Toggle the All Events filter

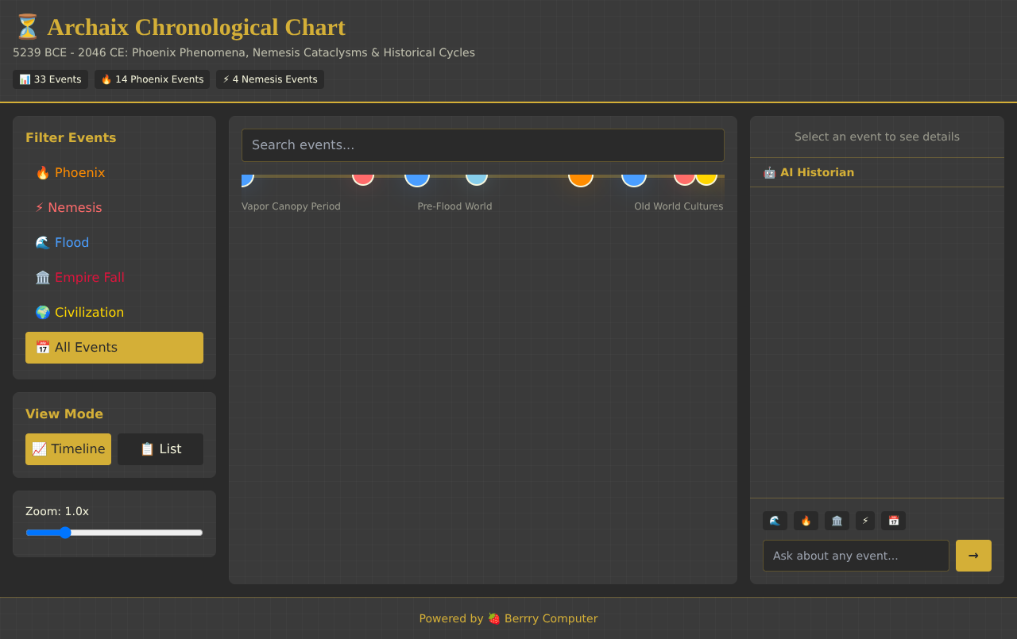click(x=114, y=347)
